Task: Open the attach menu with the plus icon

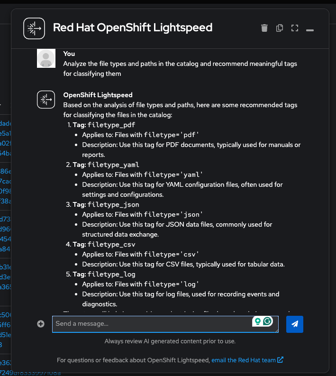Action: 41,324
